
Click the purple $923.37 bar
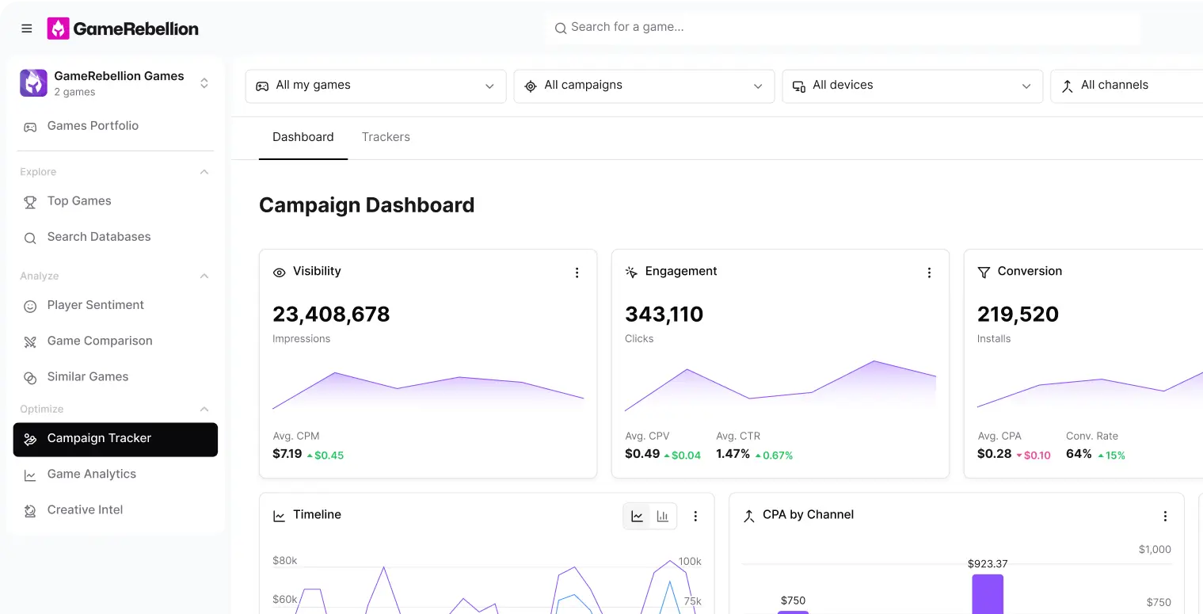tap(987, 593)
